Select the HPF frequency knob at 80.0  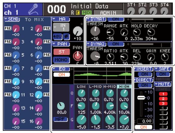[x=61, y=105]
